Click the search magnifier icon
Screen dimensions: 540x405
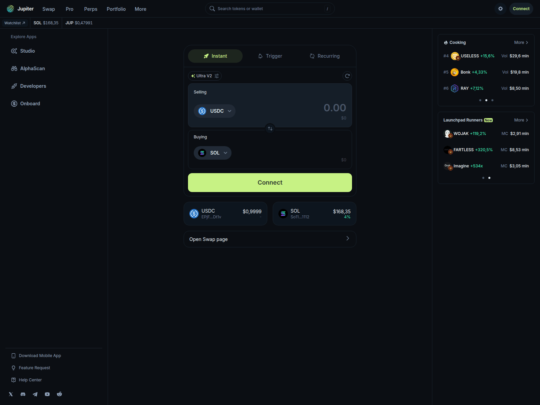[x=212, y=9]
